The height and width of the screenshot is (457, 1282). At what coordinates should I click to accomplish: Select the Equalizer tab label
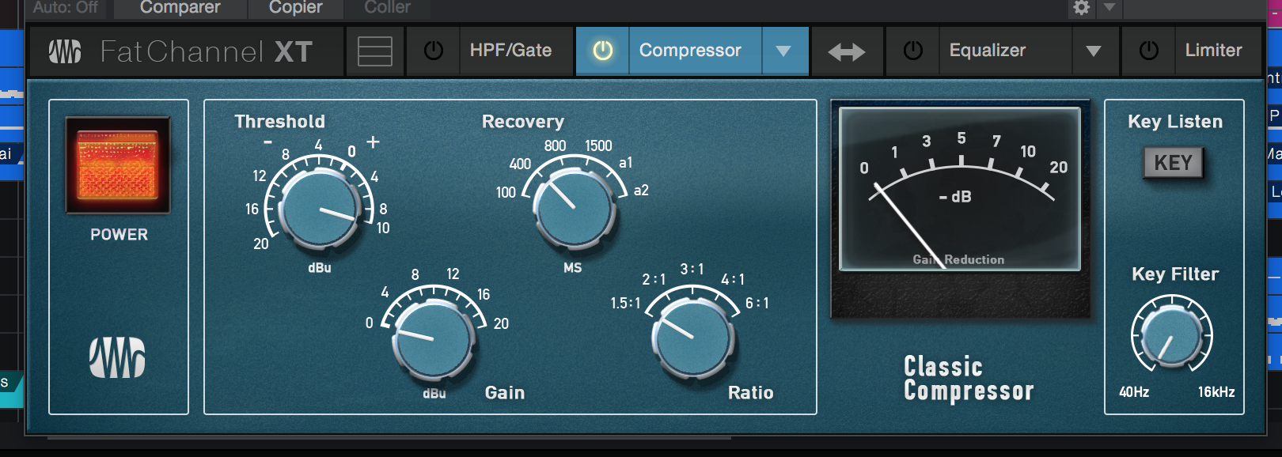[x=988, y=51]
